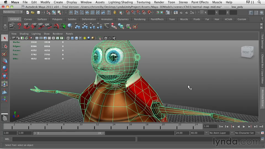Open the No Anim Layer dropdown
The width and height of the screenshot is (265, 149).
(x=219, y=133)
